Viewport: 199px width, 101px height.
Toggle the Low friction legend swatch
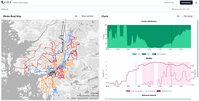134,54
